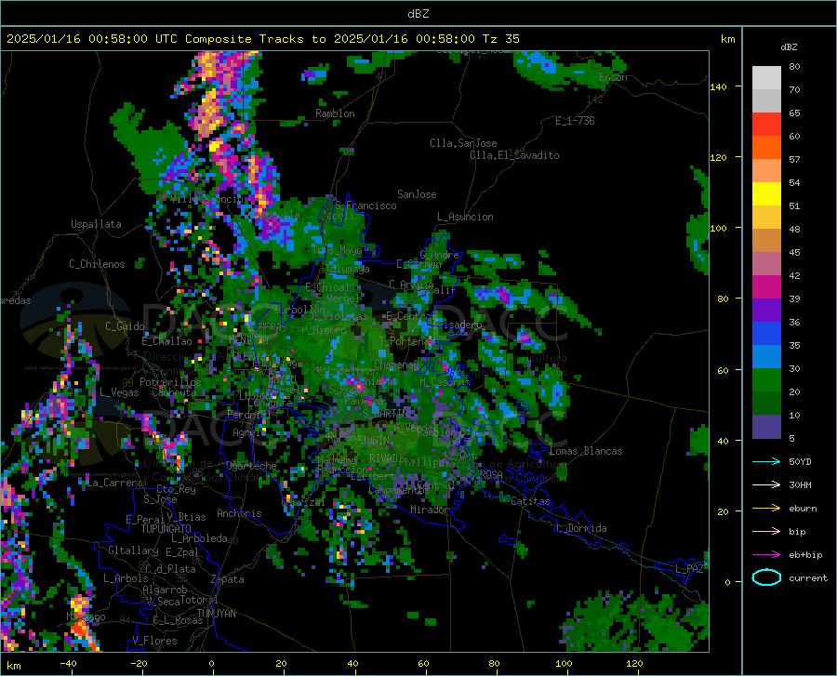Click the Clla.El_Cavadito place label
Viewport: 837px width, 676px height.
(514, 155)
